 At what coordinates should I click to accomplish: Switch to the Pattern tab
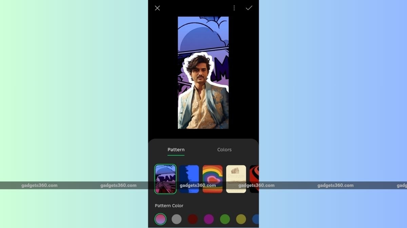coord(176,150)
